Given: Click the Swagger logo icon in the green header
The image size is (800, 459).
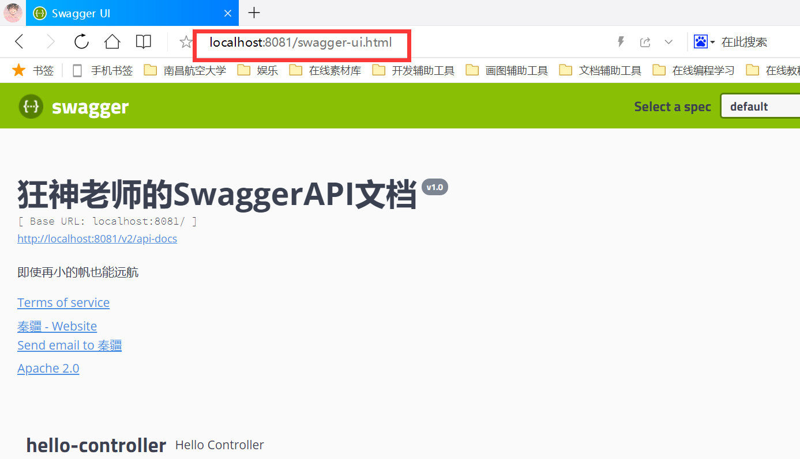Looking at the screenshot, I should 31,107.
